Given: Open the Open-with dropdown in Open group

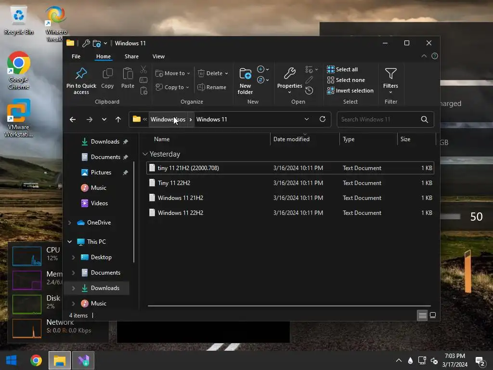Looking at the screenshot, I should [311, 69].
